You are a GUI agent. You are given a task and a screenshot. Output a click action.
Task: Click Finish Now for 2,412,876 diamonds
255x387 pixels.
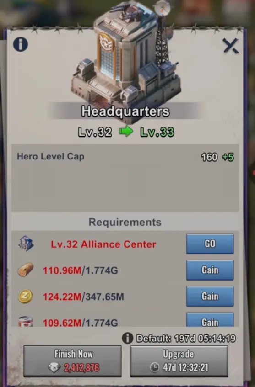point(72,361)
